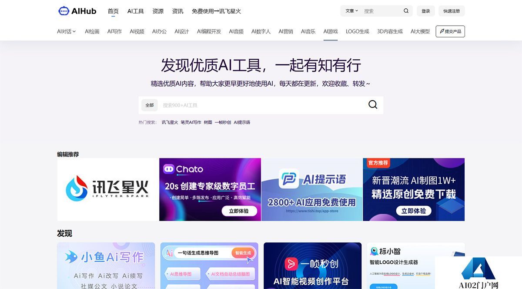The height and width of the screenshot is (289, 522).
Task: Click the 快速注册 button
Action: point(452,11)
